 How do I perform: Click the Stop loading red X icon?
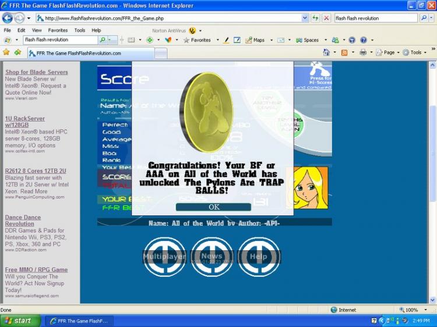click(x=326, y=19)
